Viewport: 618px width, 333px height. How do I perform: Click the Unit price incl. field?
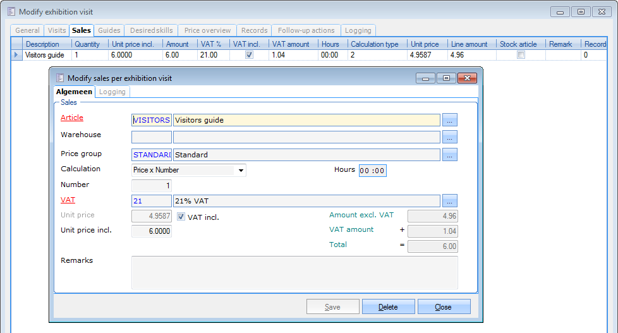coord(151,231)
